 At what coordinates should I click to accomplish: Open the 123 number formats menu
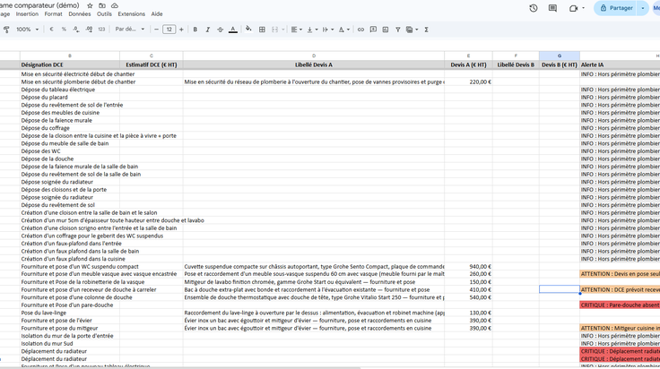pos(101,30)
